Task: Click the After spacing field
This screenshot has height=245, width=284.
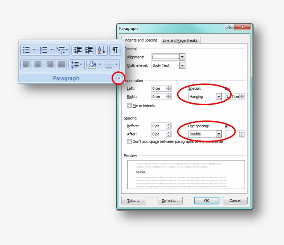Action: [x=159, y=134]
